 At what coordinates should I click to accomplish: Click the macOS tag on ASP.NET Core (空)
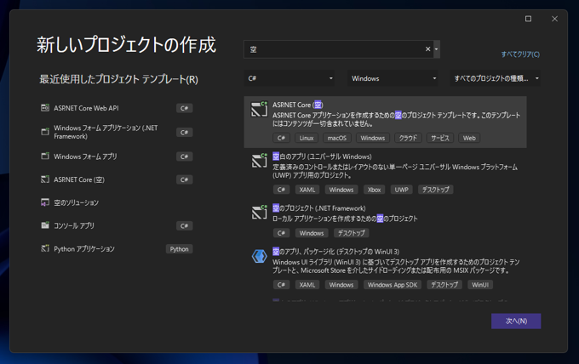[x=337, y=138]
